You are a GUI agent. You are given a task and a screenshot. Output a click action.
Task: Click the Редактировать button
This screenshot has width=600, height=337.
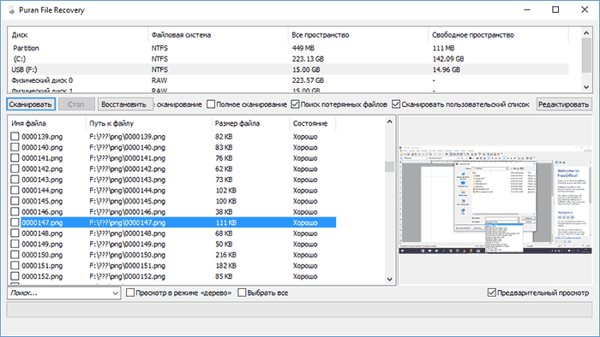pos(564,104)
